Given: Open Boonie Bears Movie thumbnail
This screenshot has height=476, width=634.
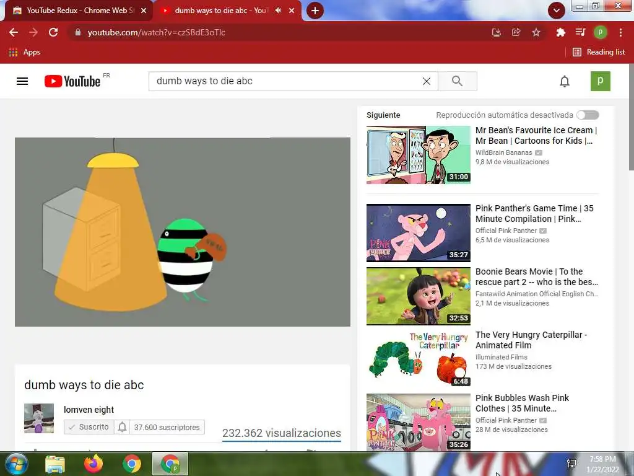Looking at the screenshot, I should coord(419,296).
